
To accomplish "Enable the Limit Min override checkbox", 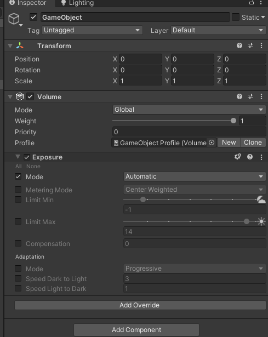I will pyautogui.click(x=18, y=199).
